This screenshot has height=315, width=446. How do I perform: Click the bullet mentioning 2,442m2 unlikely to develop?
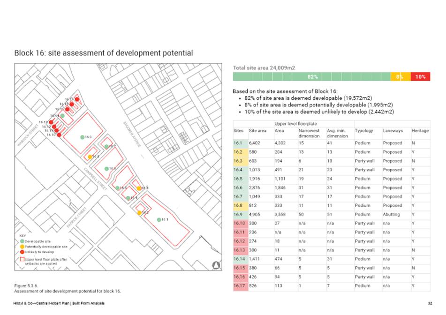coord(319,112)
